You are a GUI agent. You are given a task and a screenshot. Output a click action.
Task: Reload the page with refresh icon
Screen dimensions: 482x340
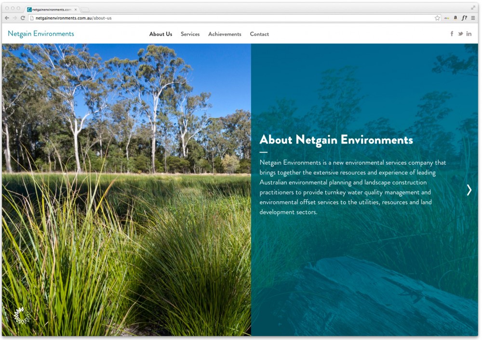coord(23,18)
